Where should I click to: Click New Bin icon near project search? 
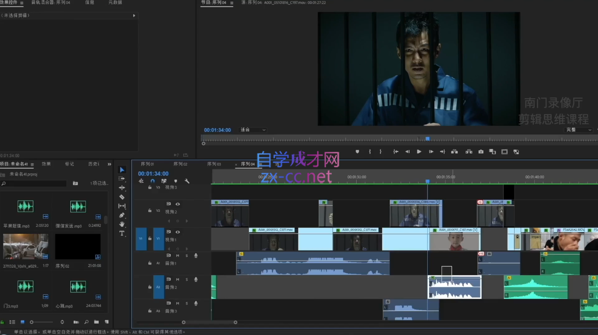pos(75,183)
